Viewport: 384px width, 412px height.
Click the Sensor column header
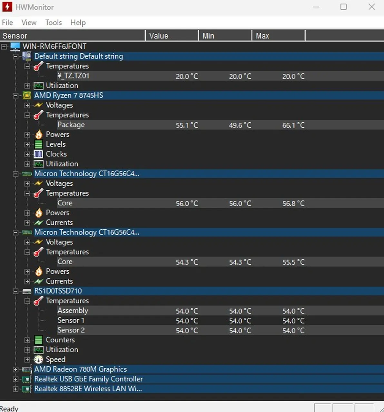tap(15, 35)
